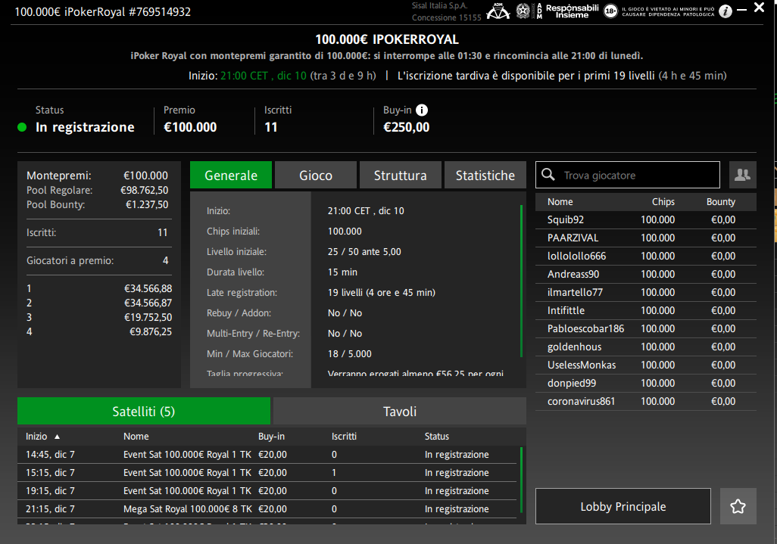Show the Struttura tab
This screenshot has width=777, height=544.
pyautogui.click(x=401, y=175)
